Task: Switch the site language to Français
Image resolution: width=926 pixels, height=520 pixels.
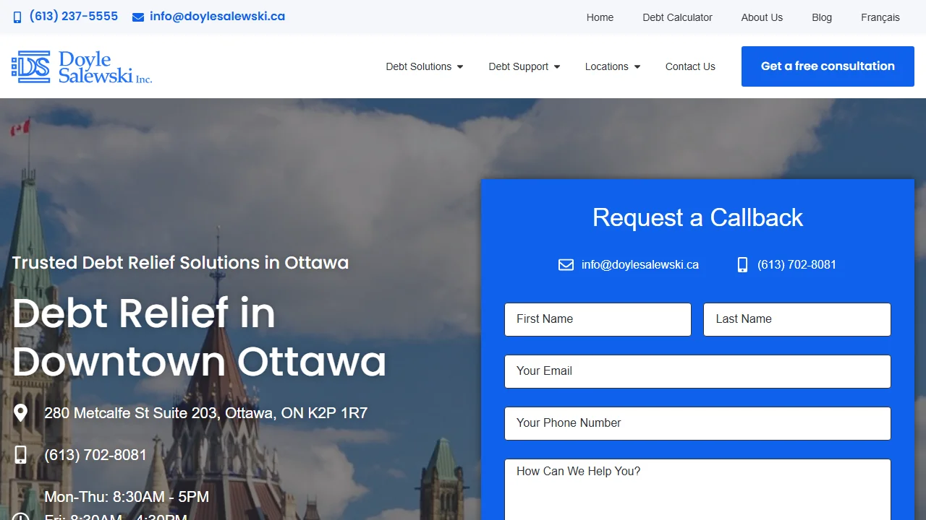Action: pos(880,17)
